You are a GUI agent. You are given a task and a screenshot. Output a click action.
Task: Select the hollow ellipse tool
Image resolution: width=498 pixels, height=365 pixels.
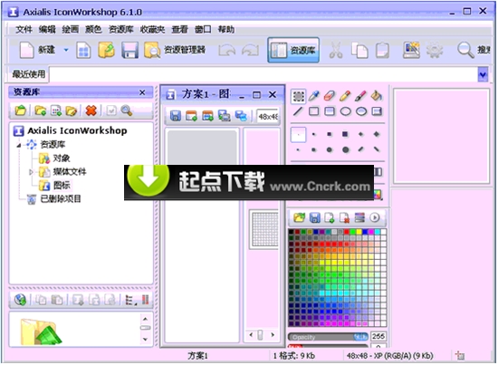(x=346, y=111)
